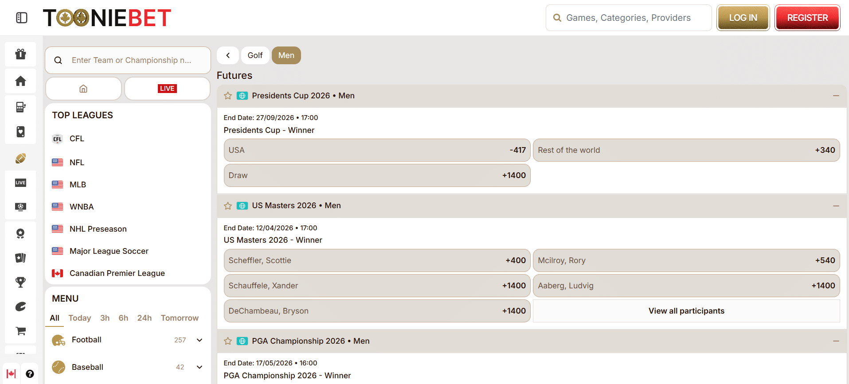Toggle the sidebar panel icon beside the logo
The image size is (849, 384).
pos(22,18)
